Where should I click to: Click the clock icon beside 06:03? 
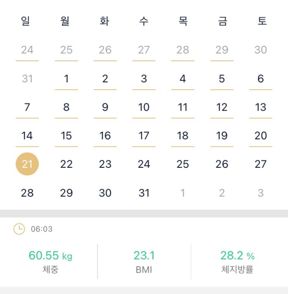pos(19,229)
